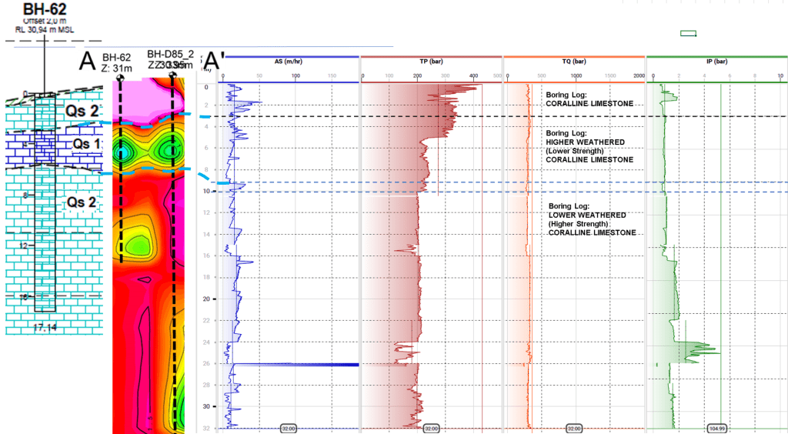This screenshot has width=788, height=434.
Task: Select the IP (bar) track header
Action: point(716,61)
